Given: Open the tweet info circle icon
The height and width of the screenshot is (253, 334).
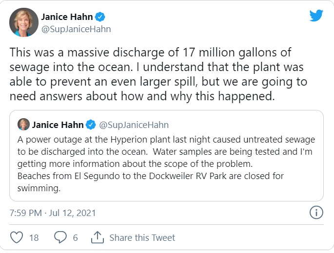Looking at the screenshot, I should click(316, 213).
